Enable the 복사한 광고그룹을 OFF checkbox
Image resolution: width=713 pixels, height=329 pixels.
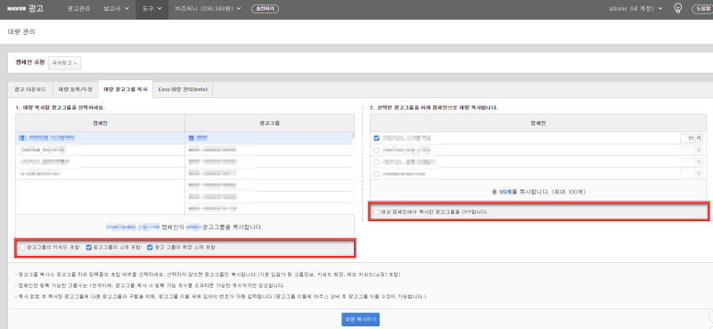376,212
